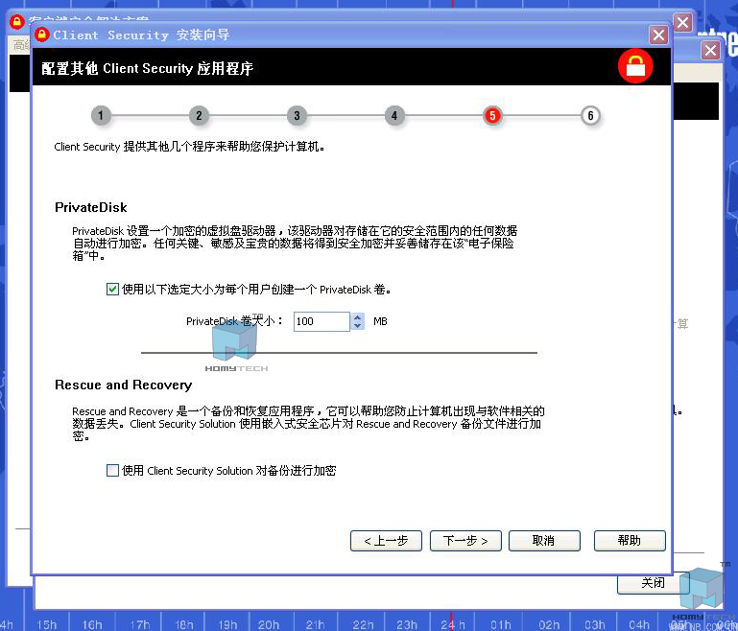Decrease PrivateDisk volume size with down arrow
This screenshot has height=631, width=738.
click(x=358, y=326)
